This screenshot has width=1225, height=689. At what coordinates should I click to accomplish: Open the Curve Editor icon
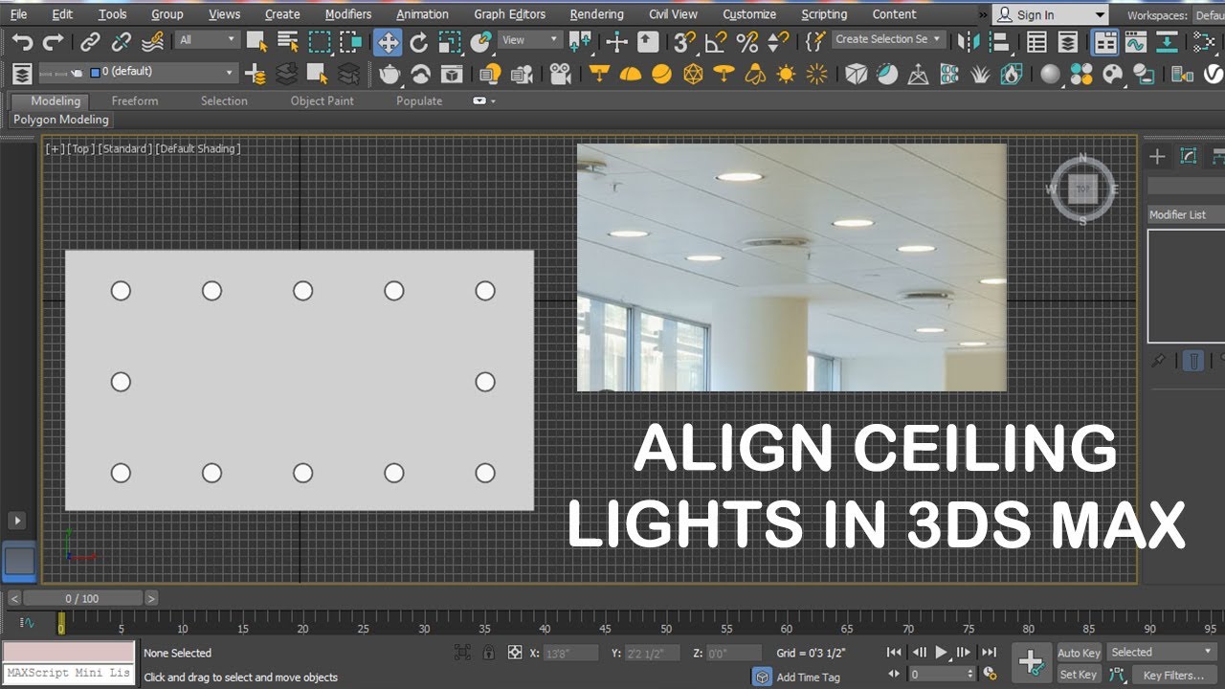1136,41
